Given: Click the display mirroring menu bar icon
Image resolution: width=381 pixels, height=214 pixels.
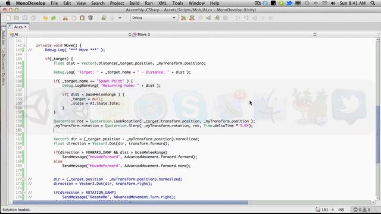Looking at the screenshot, I should 298,3.
